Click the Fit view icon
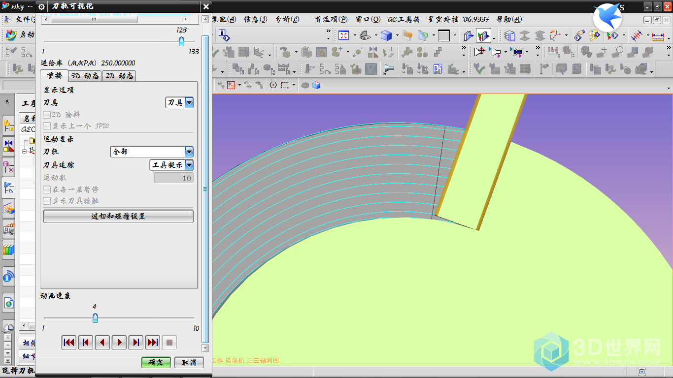Viewport: 673px width, 378px height. pos(343,35)
